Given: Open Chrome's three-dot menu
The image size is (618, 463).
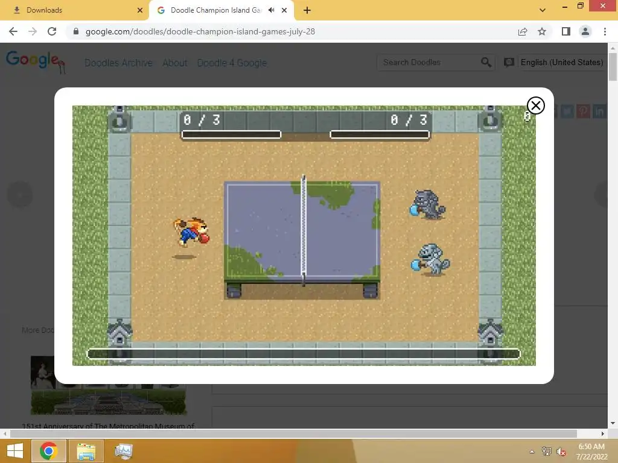Looking at the screenshot, I should 605,31.
